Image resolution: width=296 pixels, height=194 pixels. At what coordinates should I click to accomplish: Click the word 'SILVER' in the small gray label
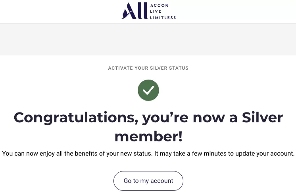[159, 68]
